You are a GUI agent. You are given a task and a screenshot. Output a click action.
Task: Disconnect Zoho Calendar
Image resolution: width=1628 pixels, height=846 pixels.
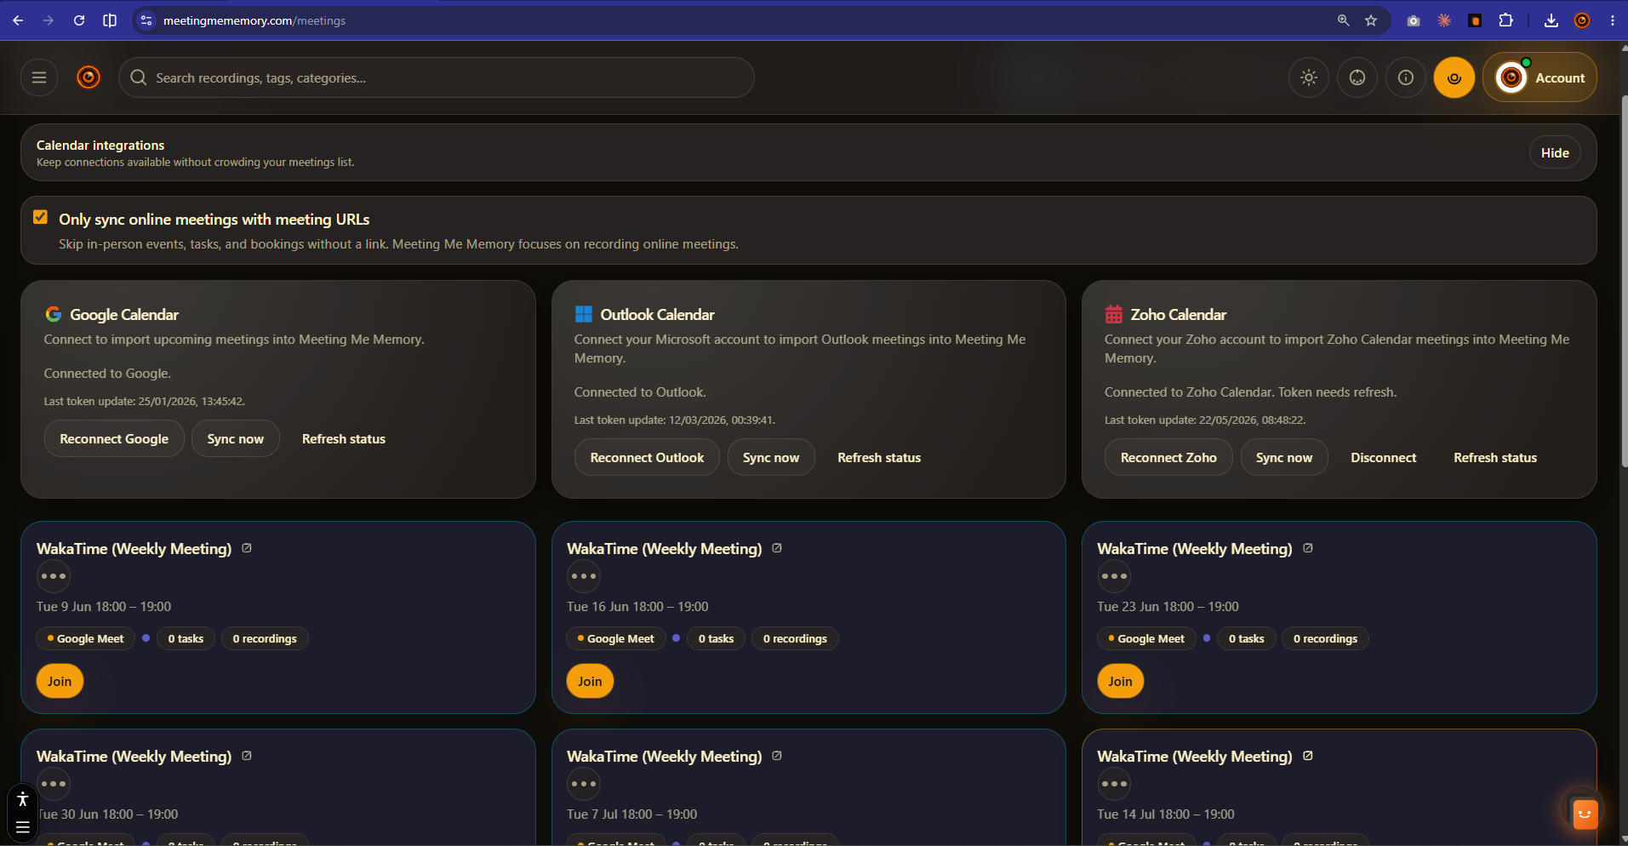pyautogui.click(x=1384, y=457)
